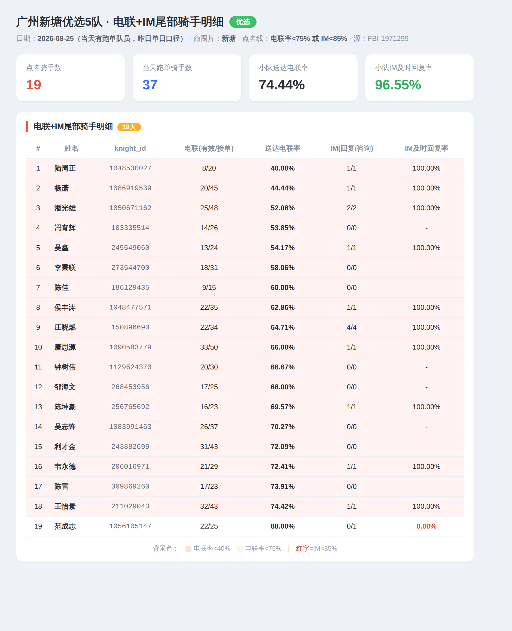Click the 33/50 call count cell
Screen dimensions: 512x631
click(209, 347)
